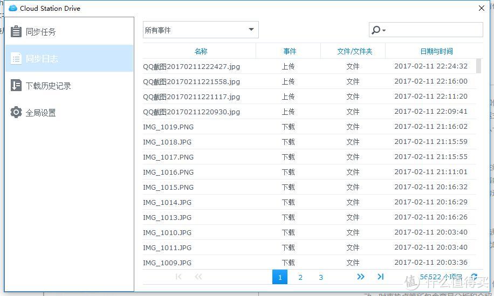Sort by 日期与时间 column header

[436, 51]
